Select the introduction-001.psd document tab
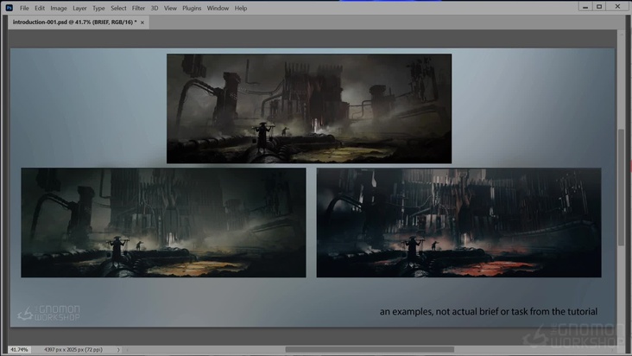The image size is (632, 356). click(x=74, y=22)
